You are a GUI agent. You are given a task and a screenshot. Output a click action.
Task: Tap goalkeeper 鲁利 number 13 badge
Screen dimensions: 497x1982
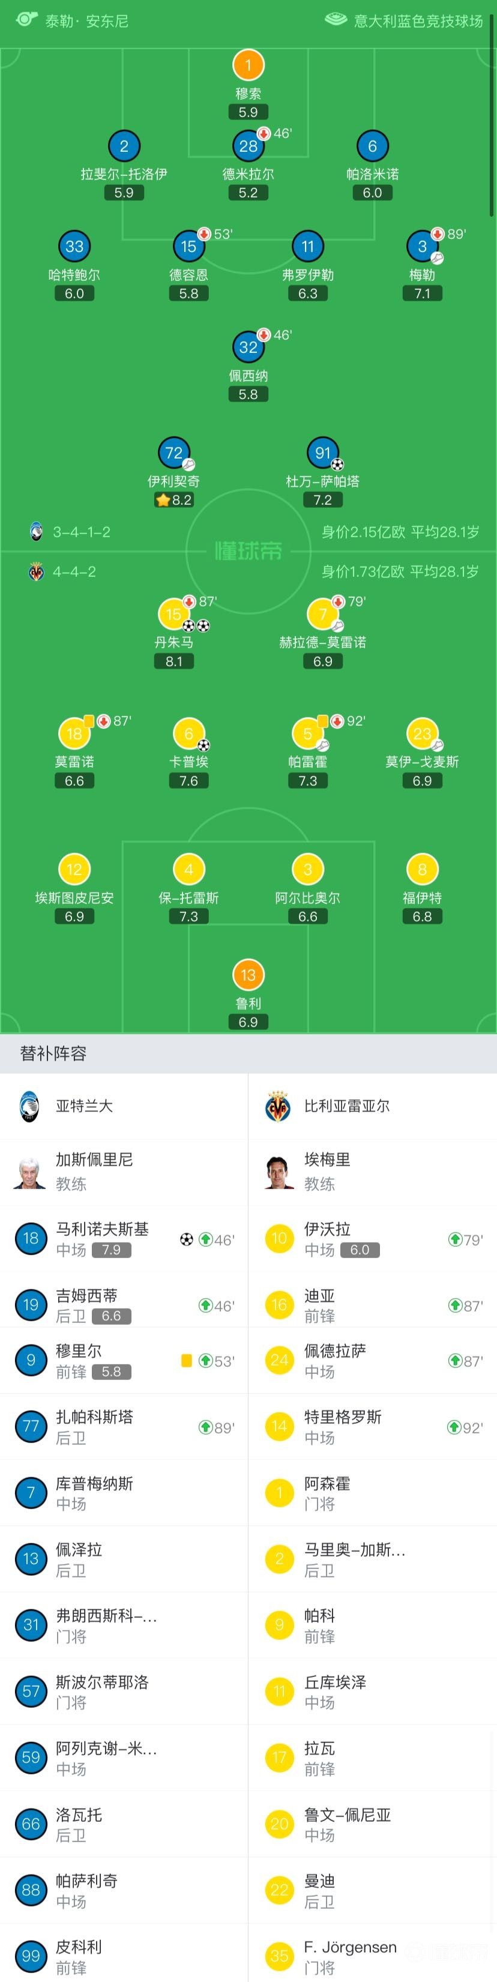(248, 975)
